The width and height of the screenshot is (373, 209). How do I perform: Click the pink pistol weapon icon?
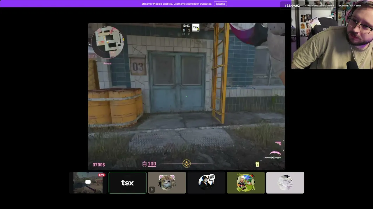(278, 143)
